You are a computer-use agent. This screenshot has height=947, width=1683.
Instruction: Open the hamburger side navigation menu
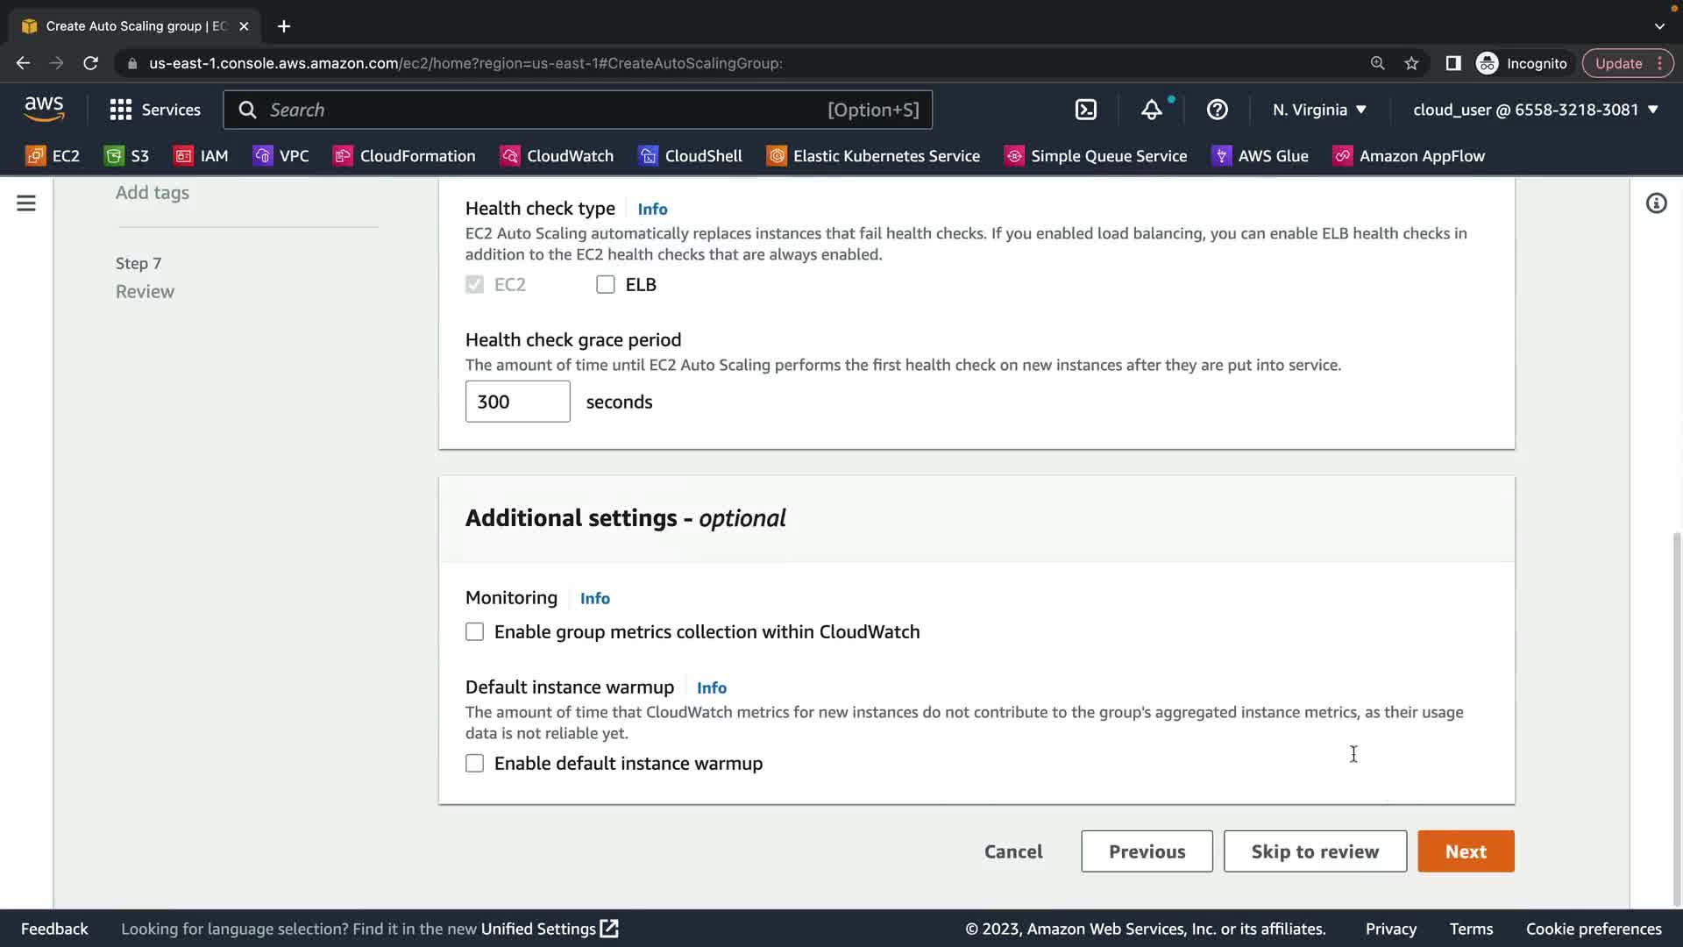coord(26,203)
